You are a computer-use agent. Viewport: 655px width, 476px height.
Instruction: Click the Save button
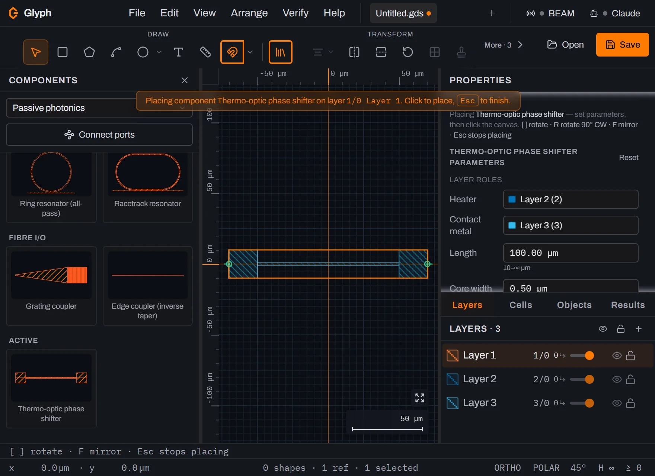(x=623, y=45)
